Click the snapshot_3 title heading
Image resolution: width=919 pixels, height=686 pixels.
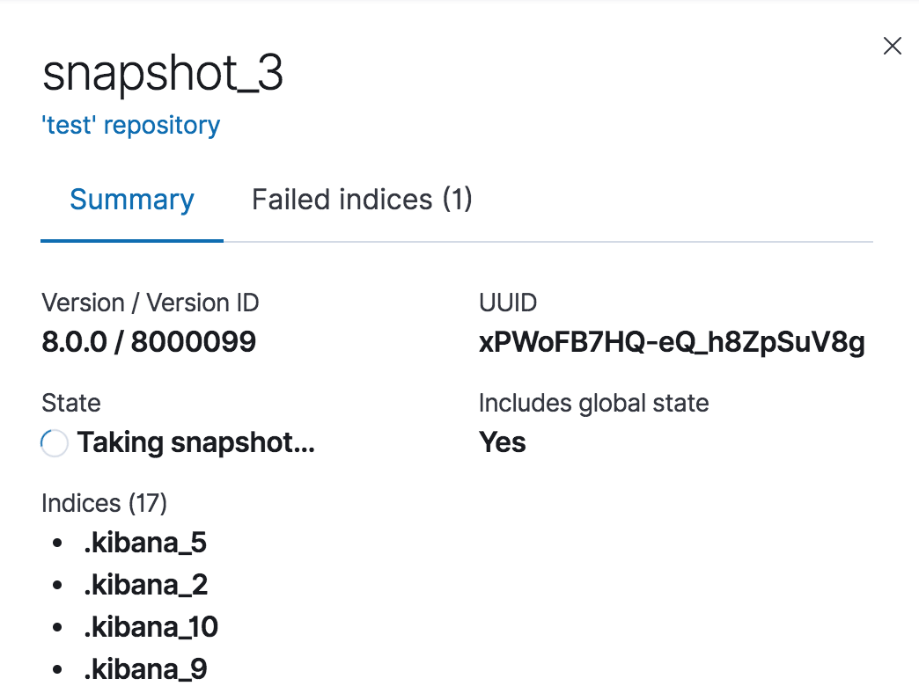point(163,75)
